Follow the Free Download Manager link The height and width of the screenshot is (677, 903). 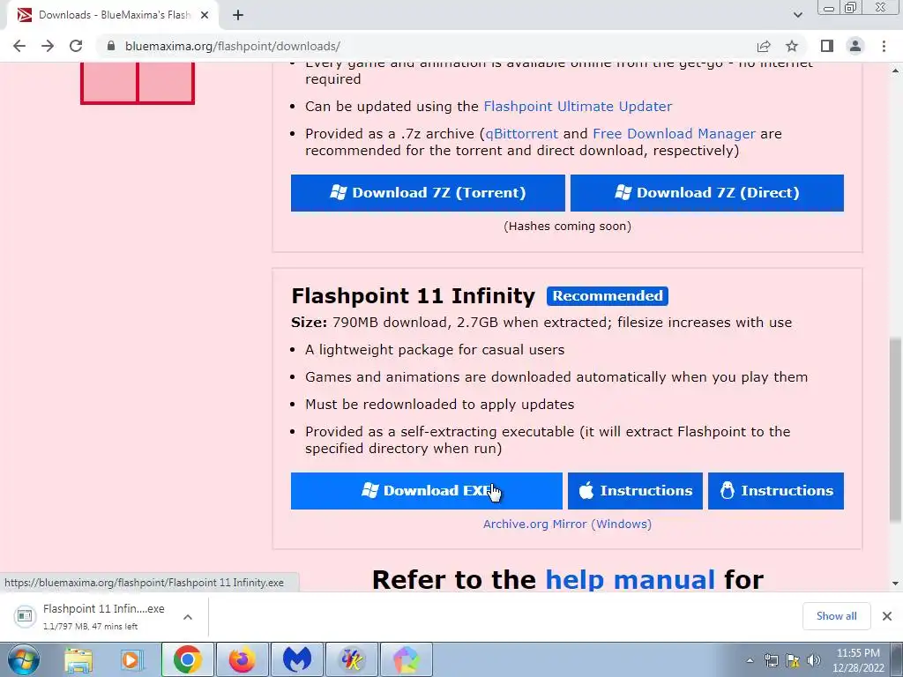click(x=674, y=134)
